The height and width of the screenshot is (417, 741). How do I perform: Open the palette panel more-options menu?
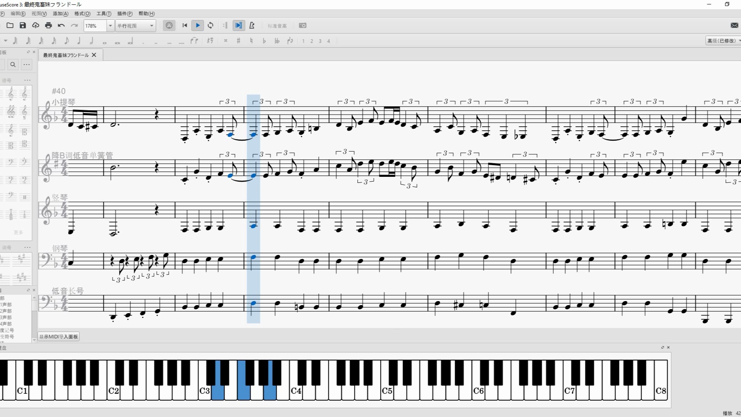click(27, 64)
